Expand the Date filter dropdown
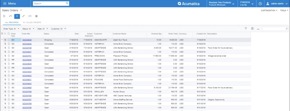This screenshot has width=290, height=111. [42, 29]
